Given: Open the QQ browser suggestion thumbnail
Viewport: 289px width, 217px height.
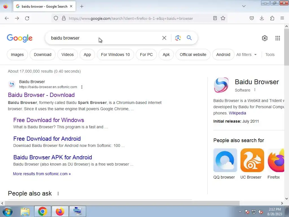Looking at the screenshot, I should [225, 160].
